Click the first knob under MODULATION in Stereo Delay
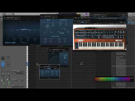 click(46, 41)
